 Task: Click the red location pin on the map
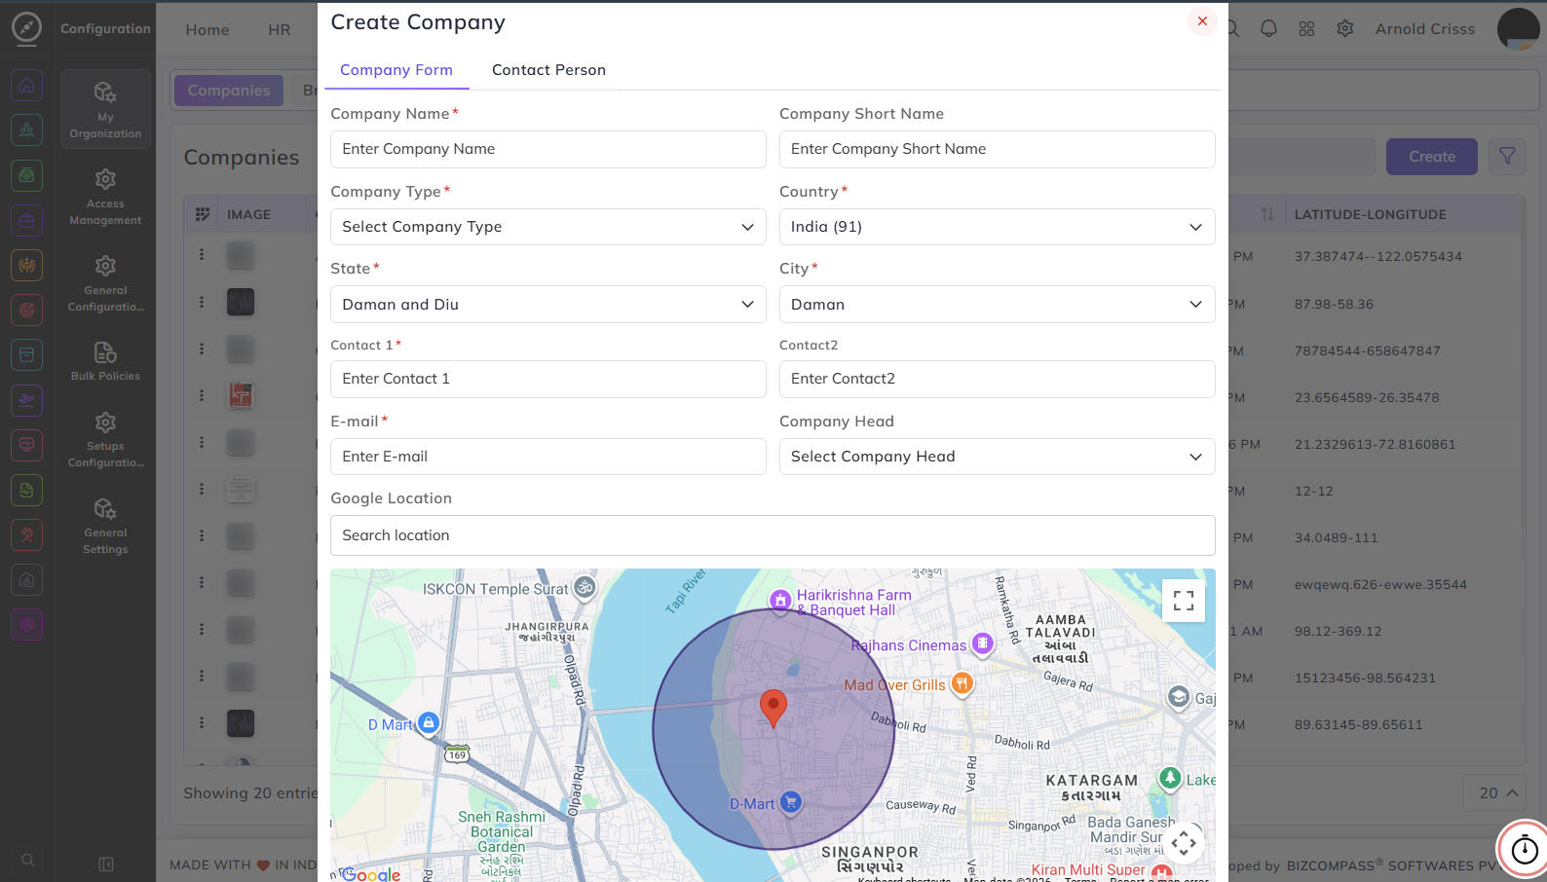click(773, 709)
